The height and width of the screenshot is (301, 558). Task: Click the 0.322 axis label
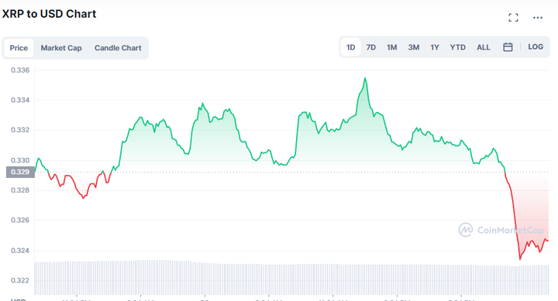20,280
